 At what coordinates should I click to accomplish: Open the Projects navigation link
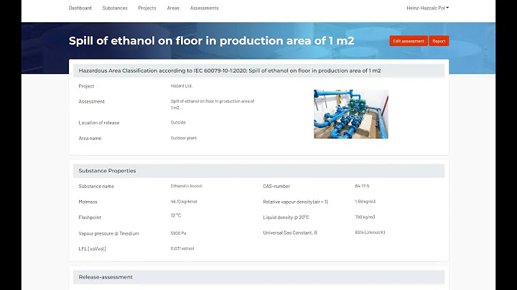[x=147, y=8]
